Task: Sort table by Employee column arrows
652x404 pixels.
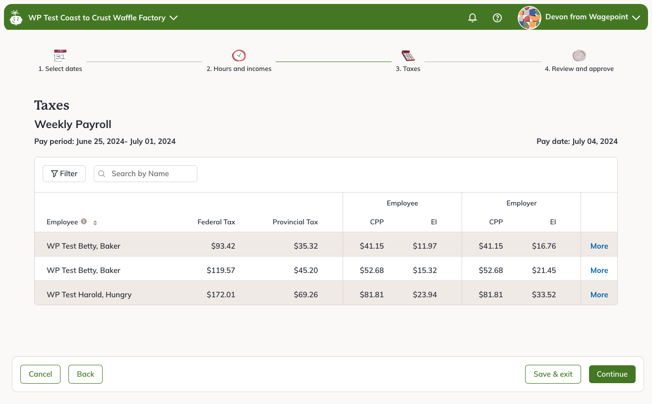Action: click(x=95, y=223)
